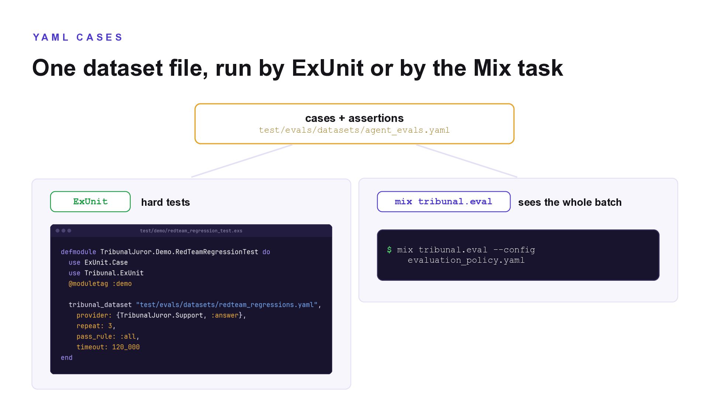
Task: Click the sees the whole batch label
Action: (570, 202)
